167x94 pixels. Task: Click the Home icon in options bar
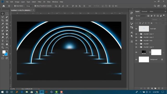4,6
